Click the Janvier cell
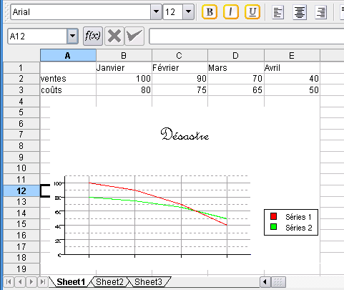 tap(124, 68)
